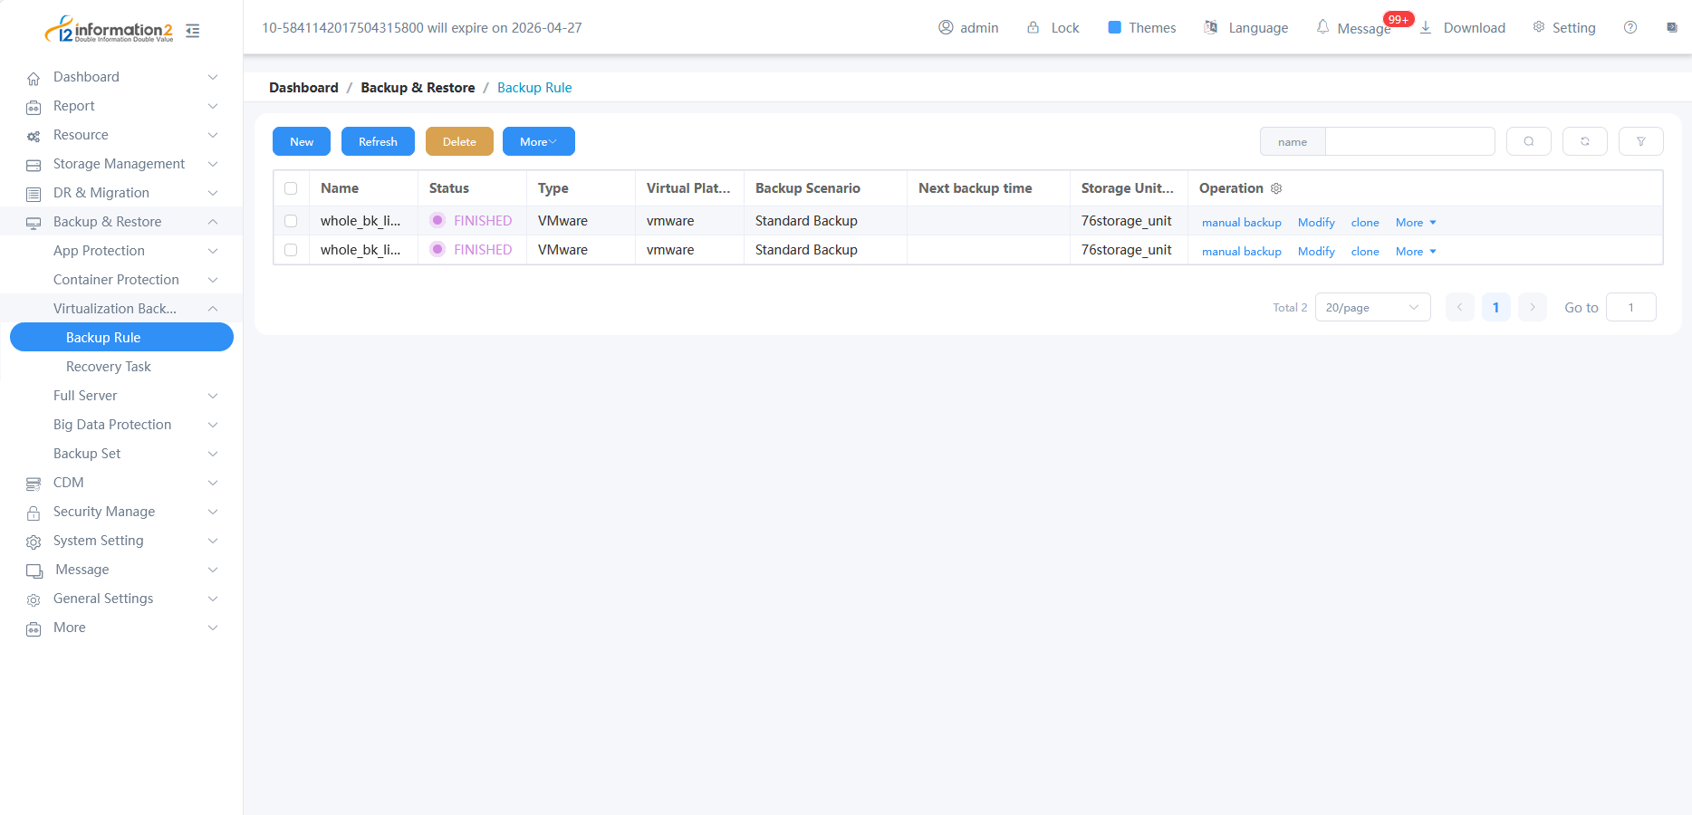Expand the Storage Management menu

point(120,164)
